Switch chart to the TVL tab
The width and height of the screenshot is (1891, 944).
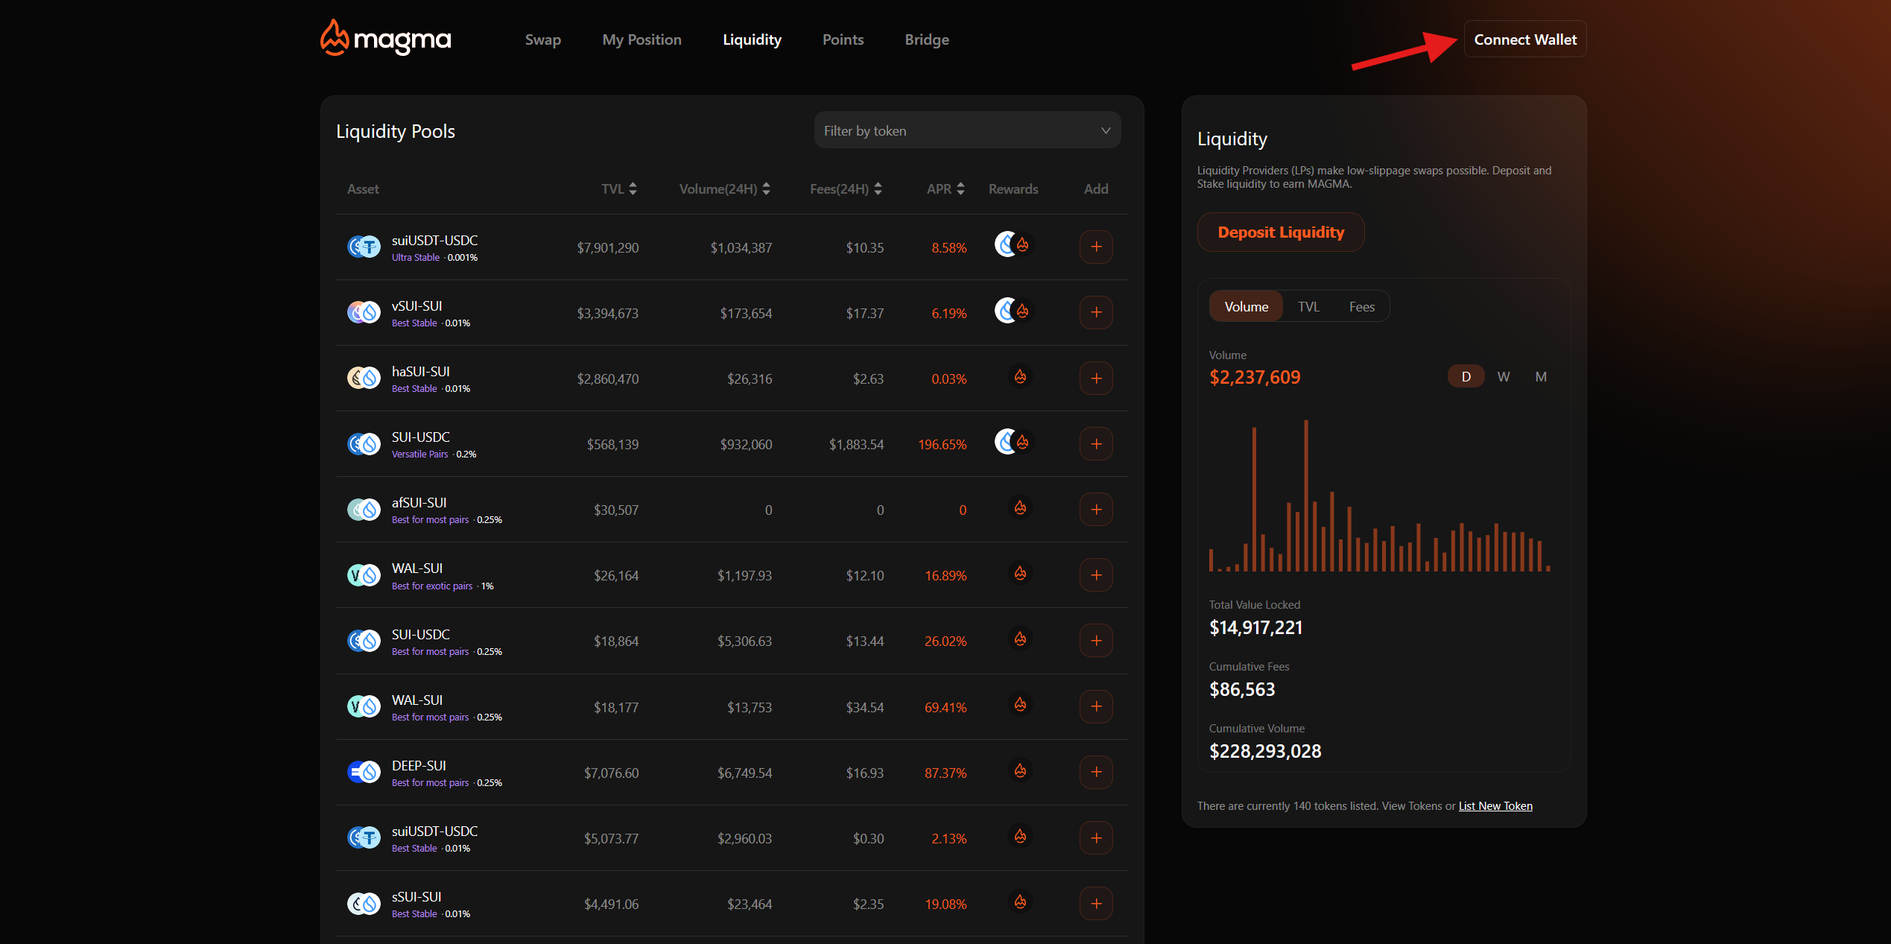[1308, 307]
